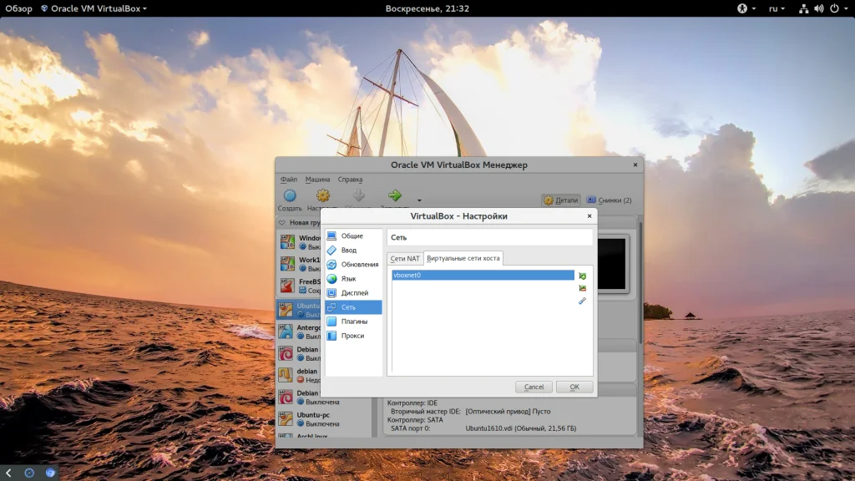This screenshot has width=855, height=481.
Task: Expand the ru keyboard layout dropdown
Action: pyautogui.click(x=777, y=8)
